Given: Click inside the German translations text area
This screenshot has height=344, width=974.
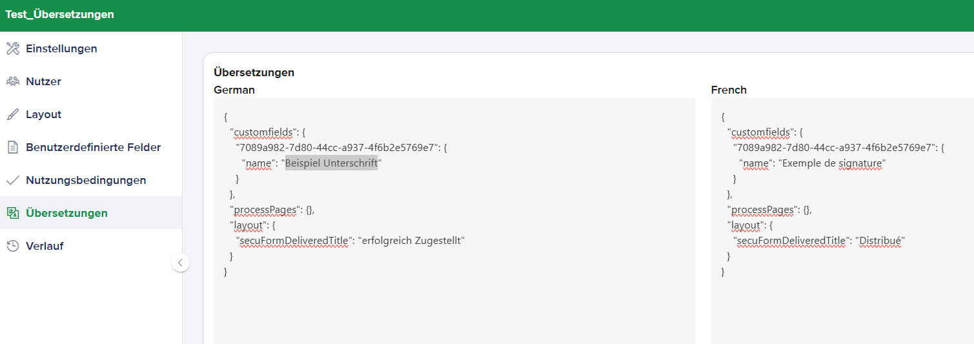Looking at the screenshot, I should click(x=454, y=303).
